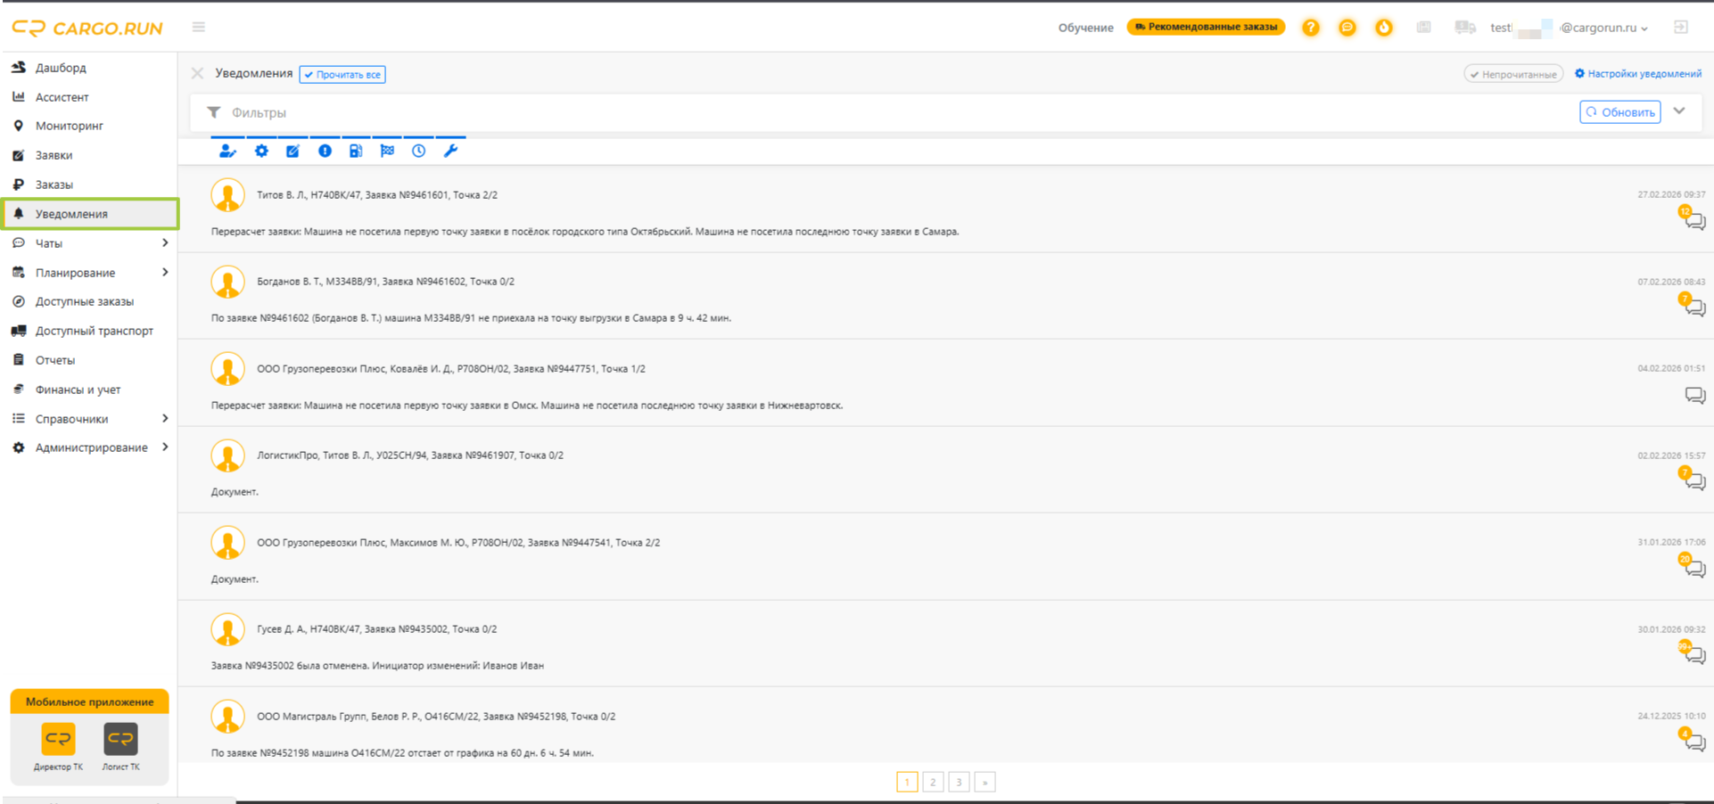Screen dimensions: 1714x804
Task: Open Мониторинг in the sidebar
Action: click(70, 126)
